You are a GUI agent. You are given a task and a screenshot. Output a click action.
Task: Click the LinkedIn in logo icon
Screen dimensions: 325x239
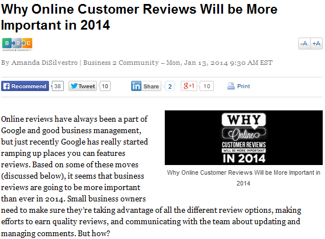click(136, 86)
